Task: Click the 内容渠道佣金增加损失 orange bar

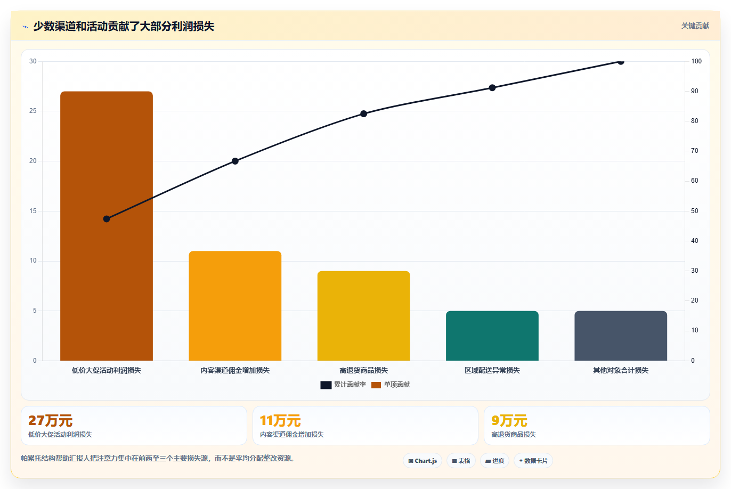Action: 235,306
